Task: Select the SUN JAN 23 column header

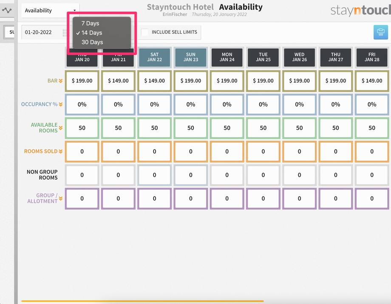Action: pyautogui.click(x=191, y=57)
